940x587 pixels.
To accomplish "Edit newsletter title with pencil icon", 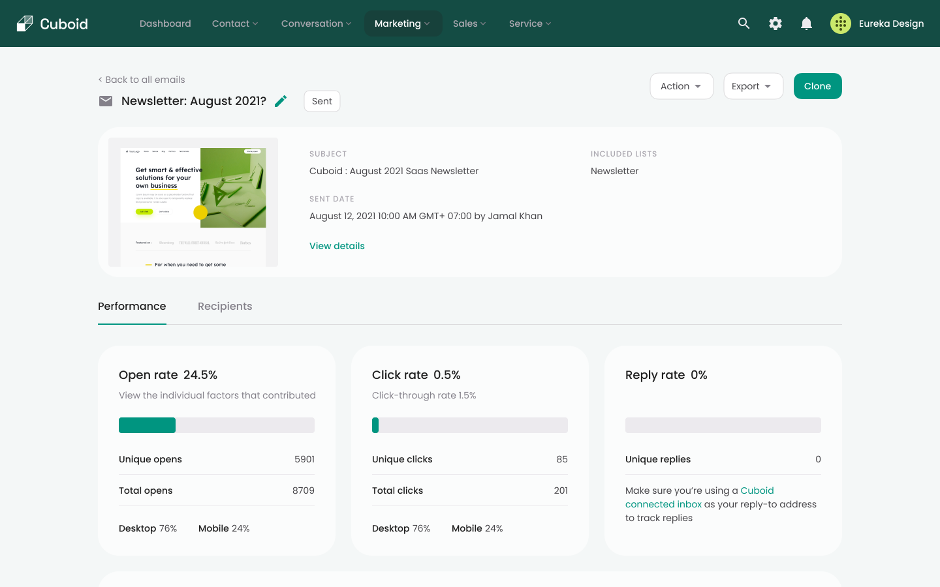I will [x=281, y=101].
